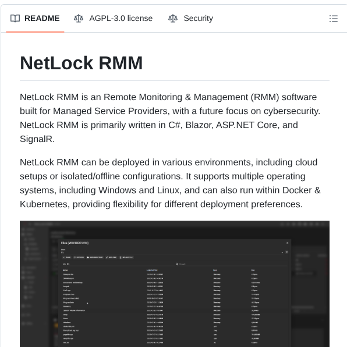
Task: Click the license scale icon
Action: (x=79, y=19)
